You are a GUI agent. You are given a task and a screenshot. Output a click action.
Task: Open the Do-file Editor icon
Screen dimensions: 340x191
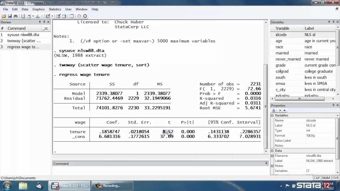pos(48,16)
